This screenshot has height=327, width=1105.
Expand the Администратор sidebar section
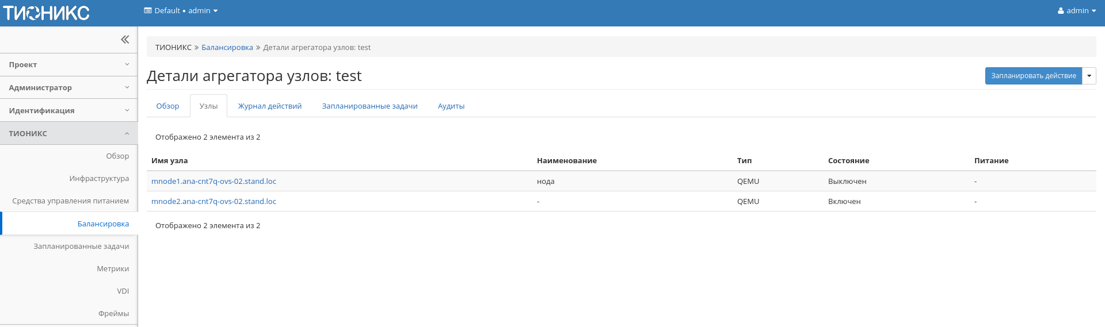click(68, 88)
